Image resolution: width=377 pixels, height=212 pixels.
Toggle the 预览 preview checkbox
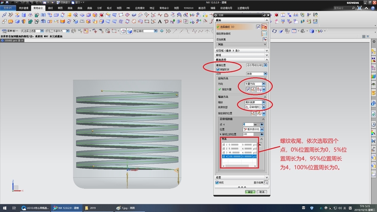coord(218,182)
